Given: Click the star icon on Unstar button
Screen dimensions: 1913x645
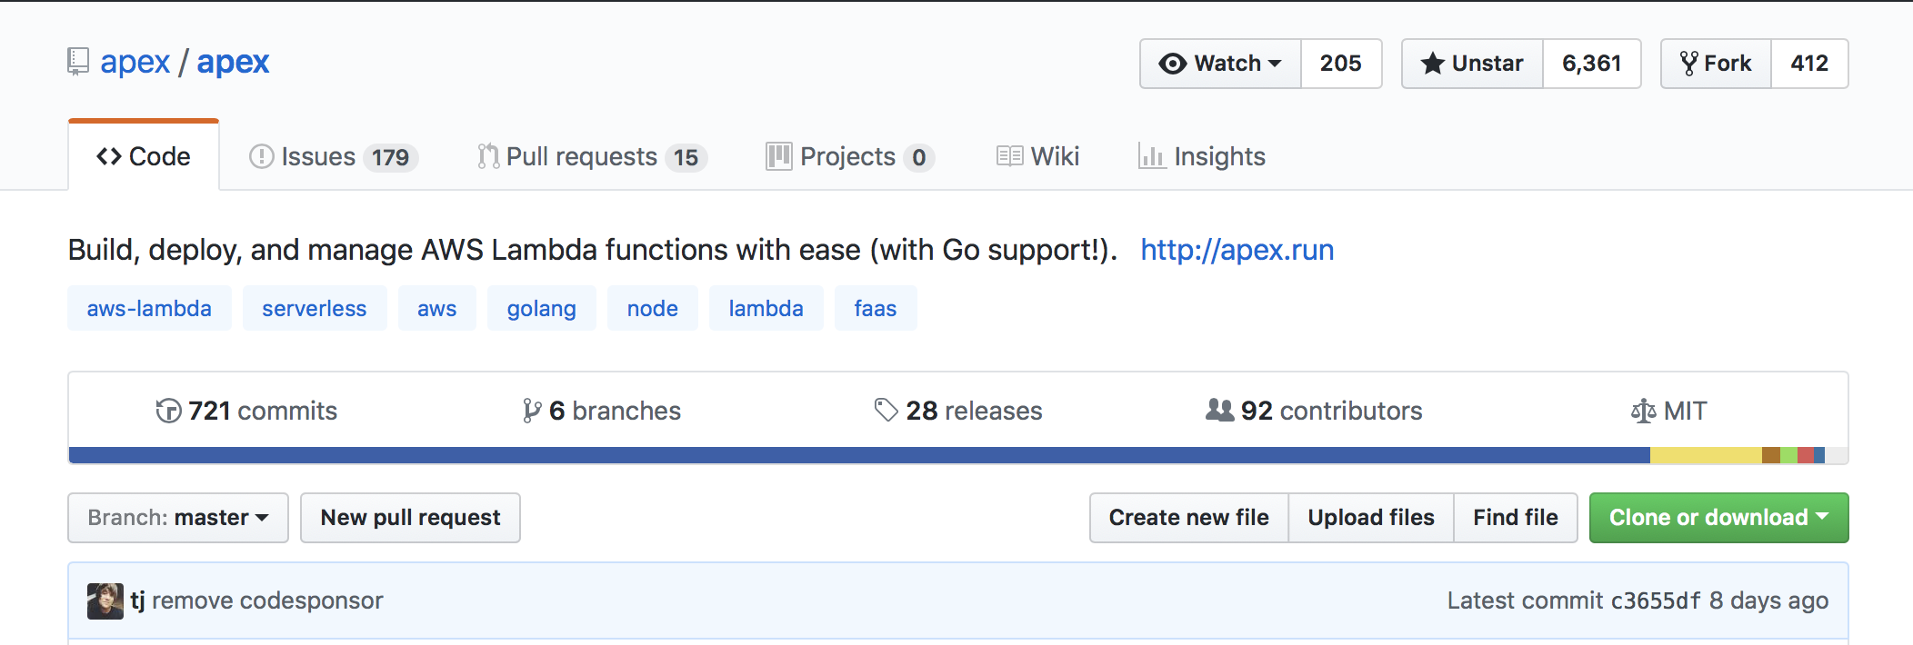Looking at the screenshot, I should 1433,64.
